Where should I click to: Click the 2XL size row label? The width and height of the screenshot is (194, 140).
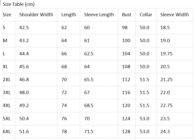(7, 80)
